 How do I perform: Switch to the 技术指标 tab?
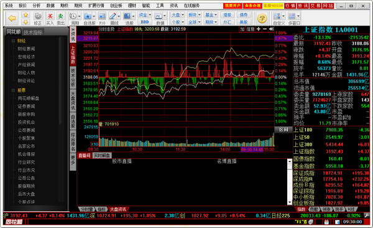click(x=33, y=32)
